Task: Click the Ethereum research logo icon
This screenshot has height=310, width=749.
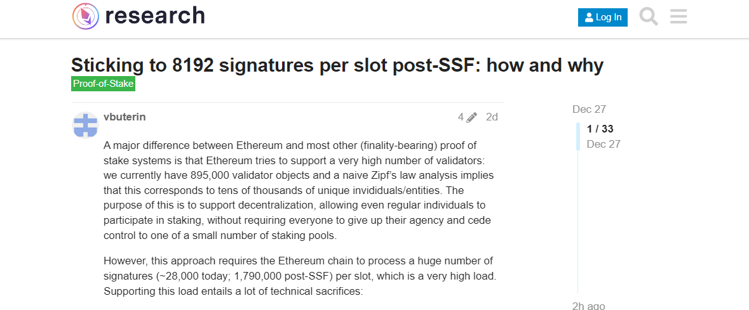Action: (x=86, y=16)
